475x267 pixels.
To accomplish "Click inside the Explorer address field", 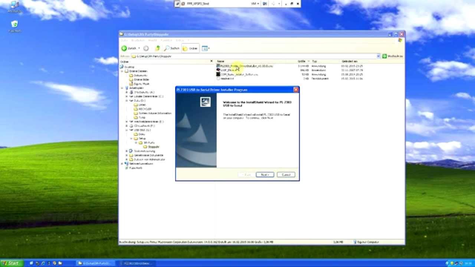I will pyautogui.click(x=254, y=56).
